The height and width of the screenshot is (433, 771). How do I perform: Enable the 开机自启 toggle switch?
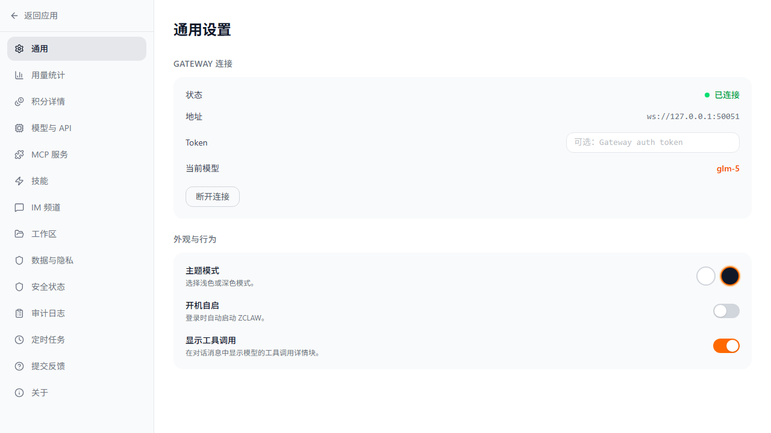[x=726, y=311]
